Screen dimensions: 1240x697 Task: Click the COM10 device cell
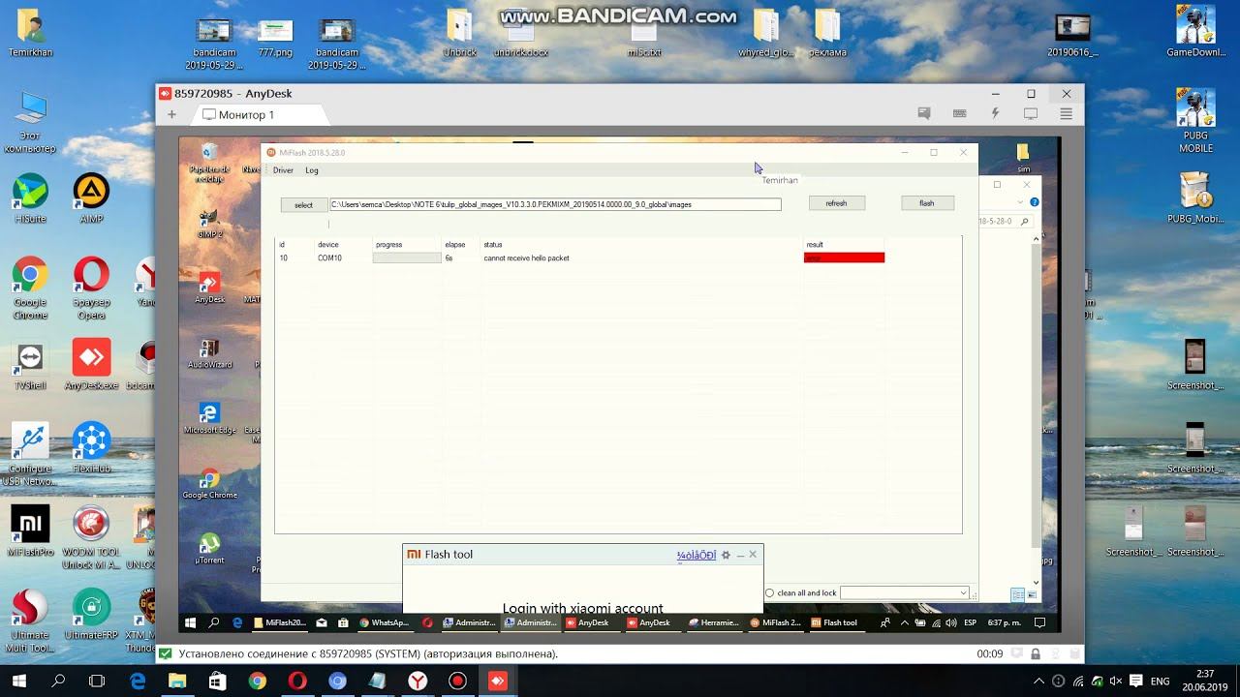pos(329,258)
